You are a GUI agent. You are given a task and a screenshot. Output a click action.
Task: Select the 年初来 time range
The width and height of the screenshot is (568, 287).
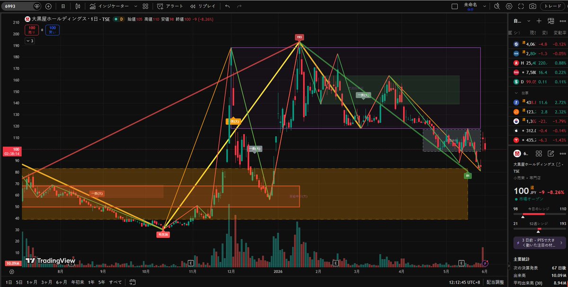coord(77,282)
